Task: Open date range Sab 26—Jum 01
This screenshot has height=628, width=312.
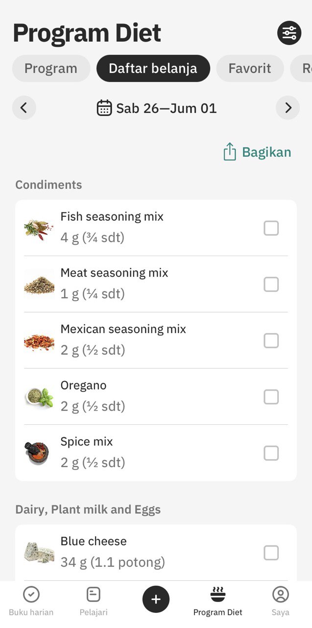Action: click(166, 108)
